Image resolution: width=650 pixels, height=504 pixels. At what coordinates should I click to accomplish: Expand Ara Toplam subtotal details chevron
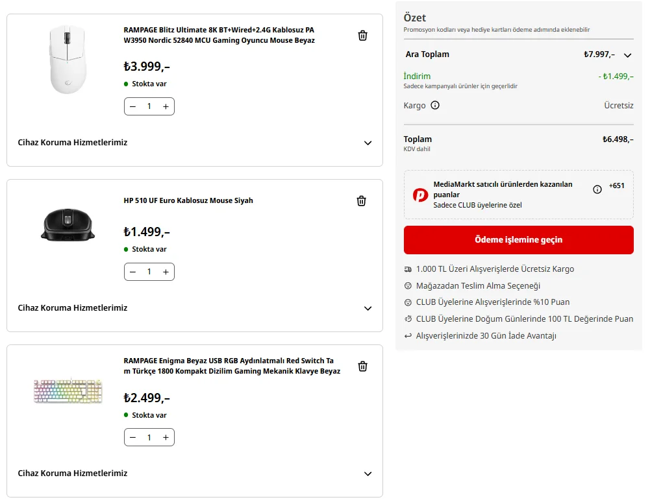coord(627,55)
